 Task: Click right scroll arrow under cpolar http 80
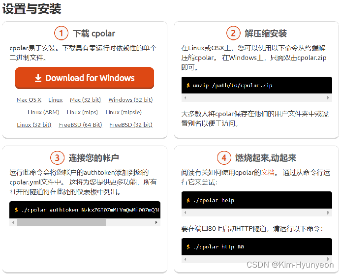tap(328, 259)
